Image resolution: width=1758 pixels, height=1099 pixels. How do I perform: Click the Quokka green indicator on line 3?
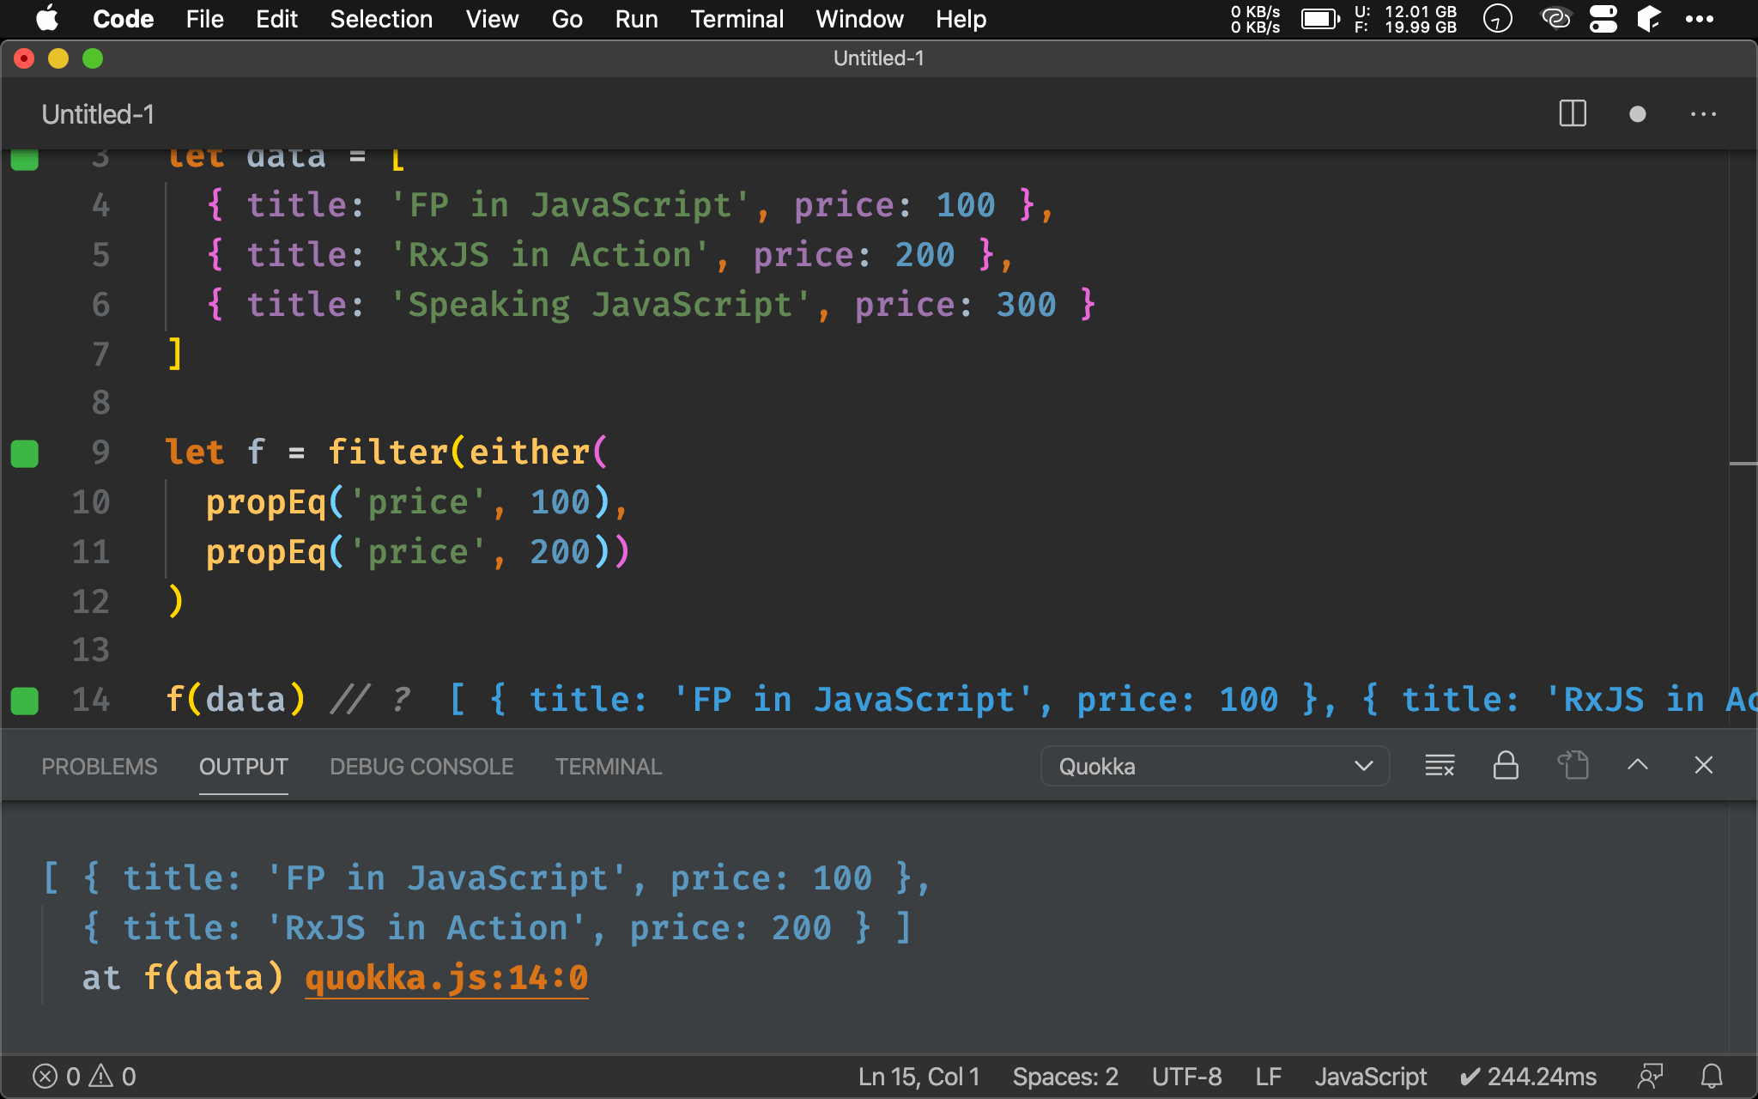(25, 161)
